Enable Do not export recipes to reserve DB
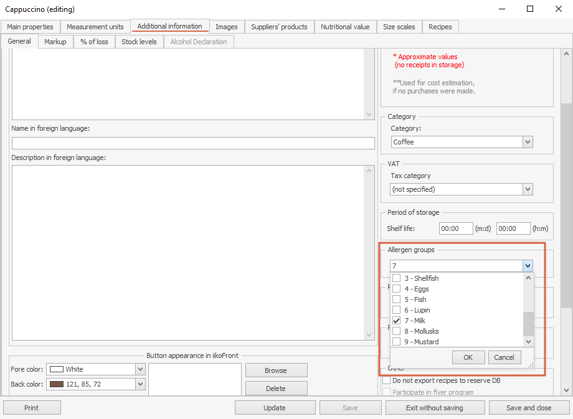 (386, 380)
